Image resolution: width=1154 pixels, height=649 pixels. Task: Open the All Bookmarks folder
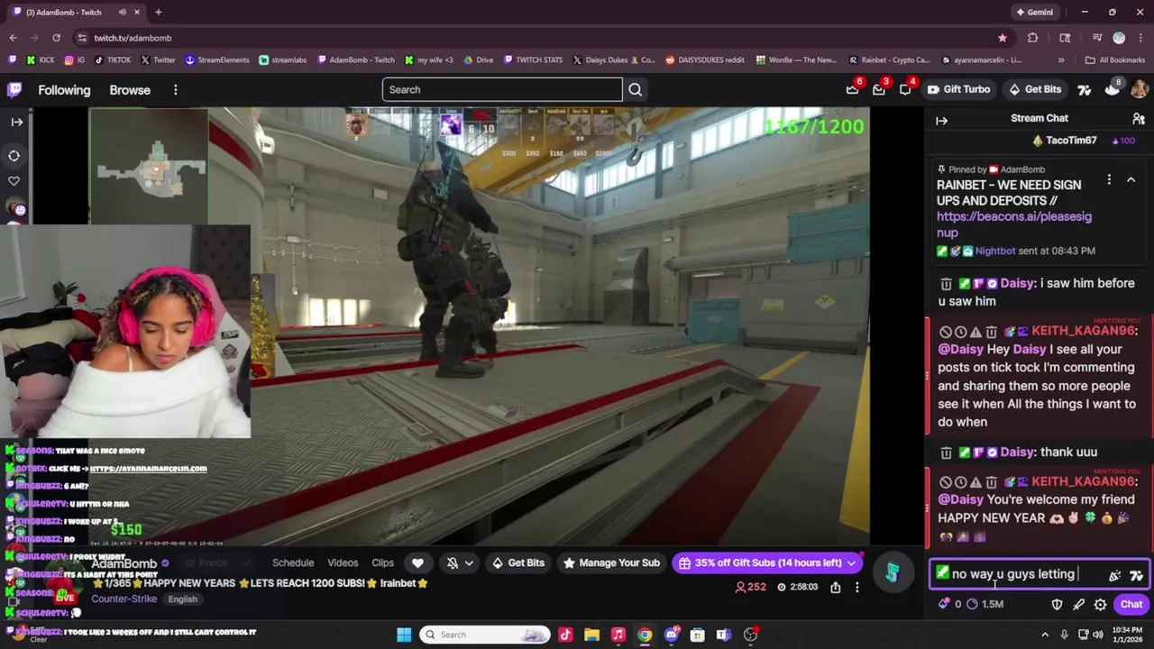(1114, 60)
